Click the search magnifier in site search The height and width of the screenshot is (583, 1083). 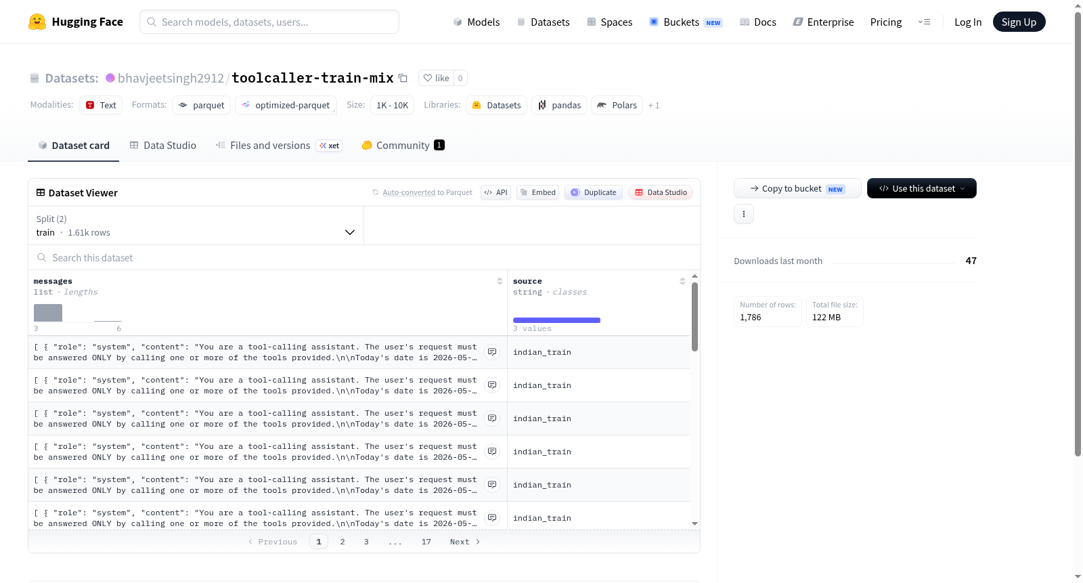click(152, 22)
